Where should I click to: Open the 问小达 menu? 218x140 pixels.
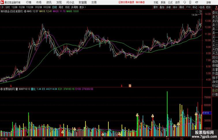coord(70,2)
